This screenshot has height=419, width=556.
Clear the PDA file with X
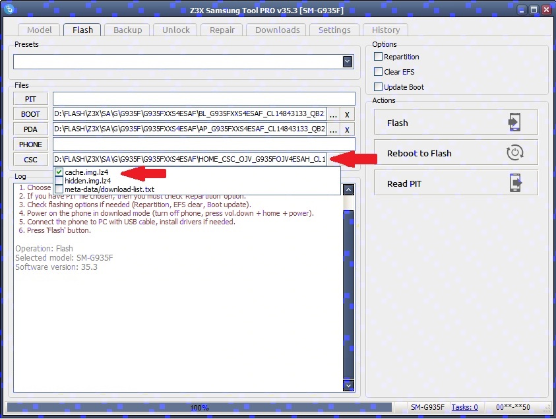(347, 130)
